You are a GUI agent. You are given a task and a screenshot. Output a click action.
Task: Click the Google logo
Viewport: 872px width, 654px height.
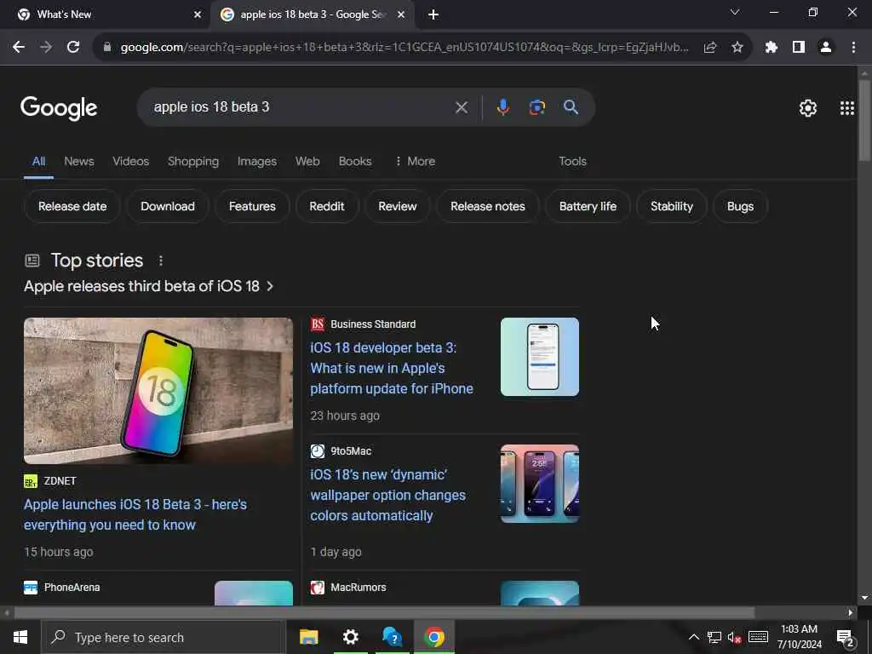[59, 108]
